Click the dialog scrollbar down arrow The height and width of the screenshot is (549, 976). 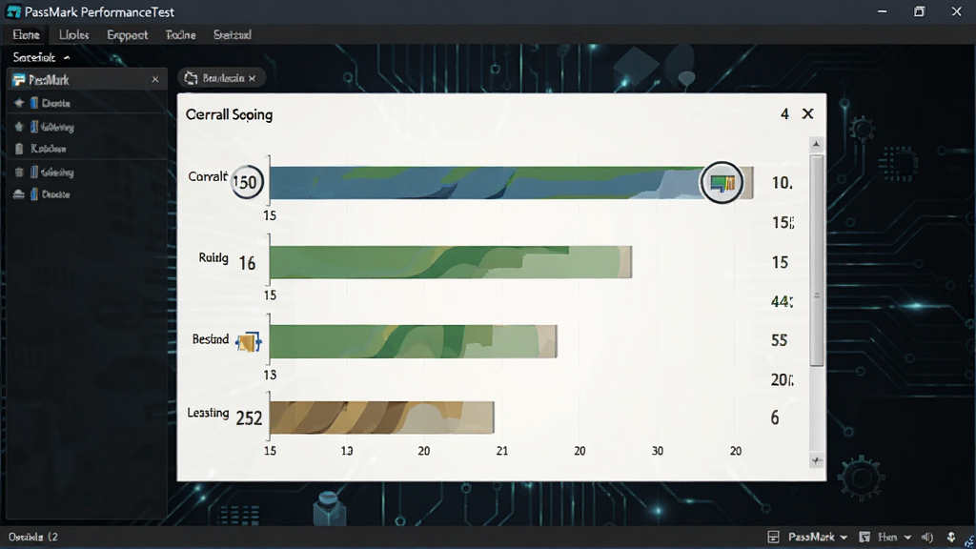(x=817, y=460)
